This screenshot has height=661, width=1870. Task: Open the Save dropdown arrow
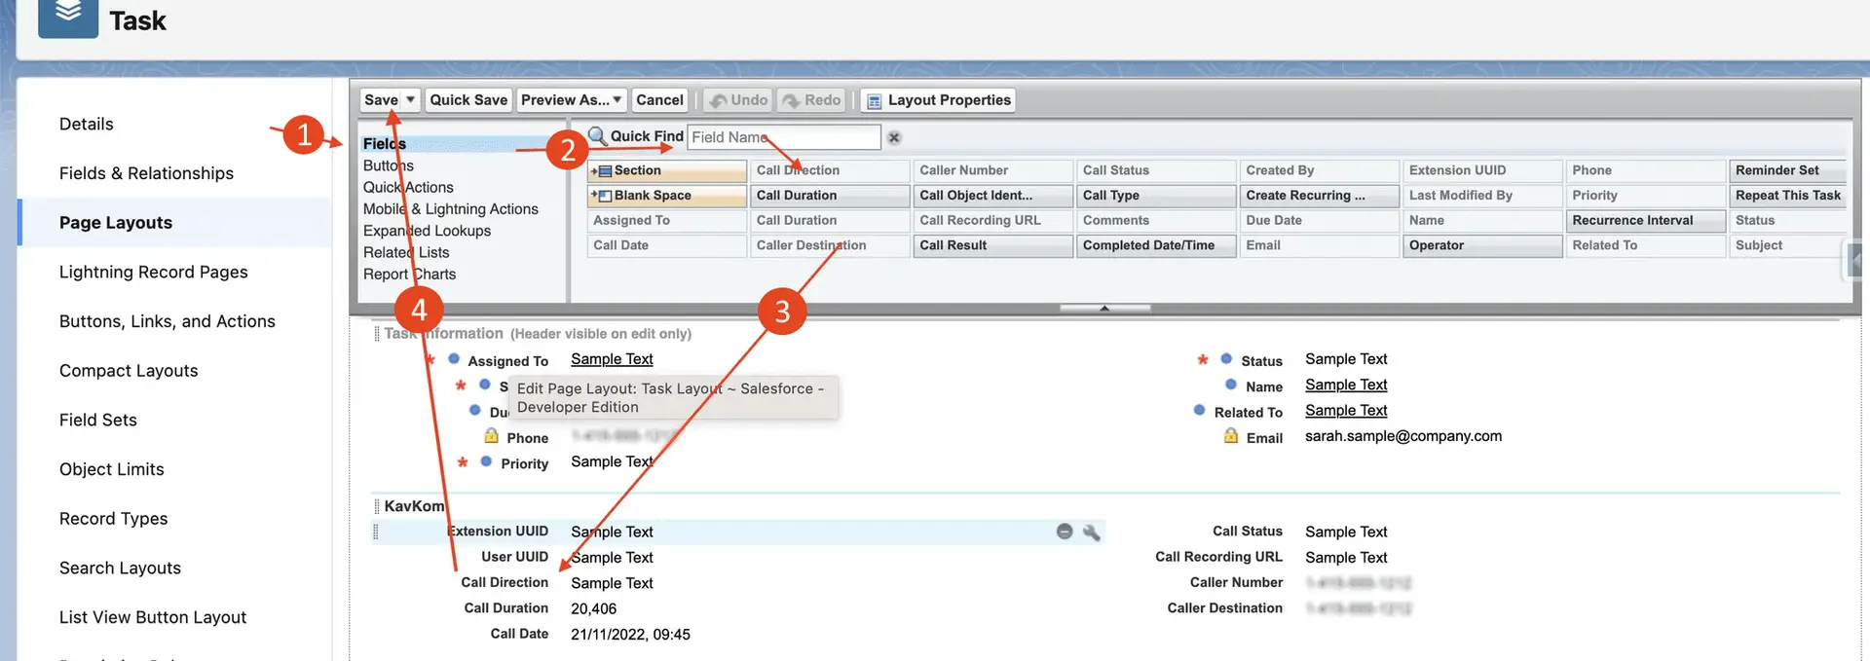[x=411, y=100]
